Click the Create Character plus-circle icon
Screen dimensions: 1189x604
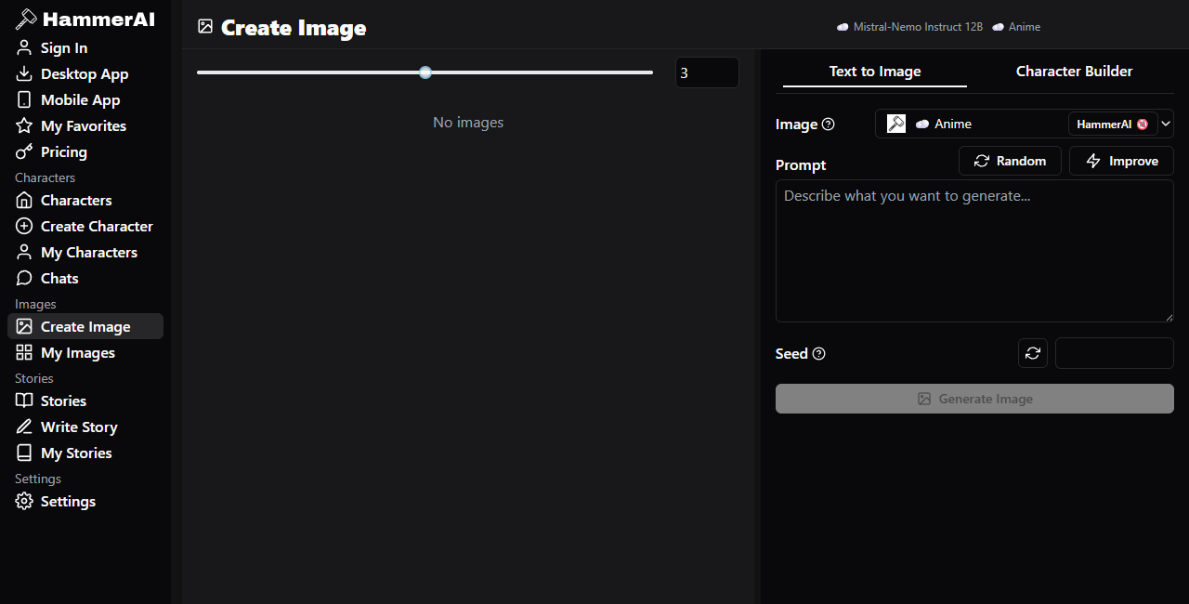pos(24,226)
